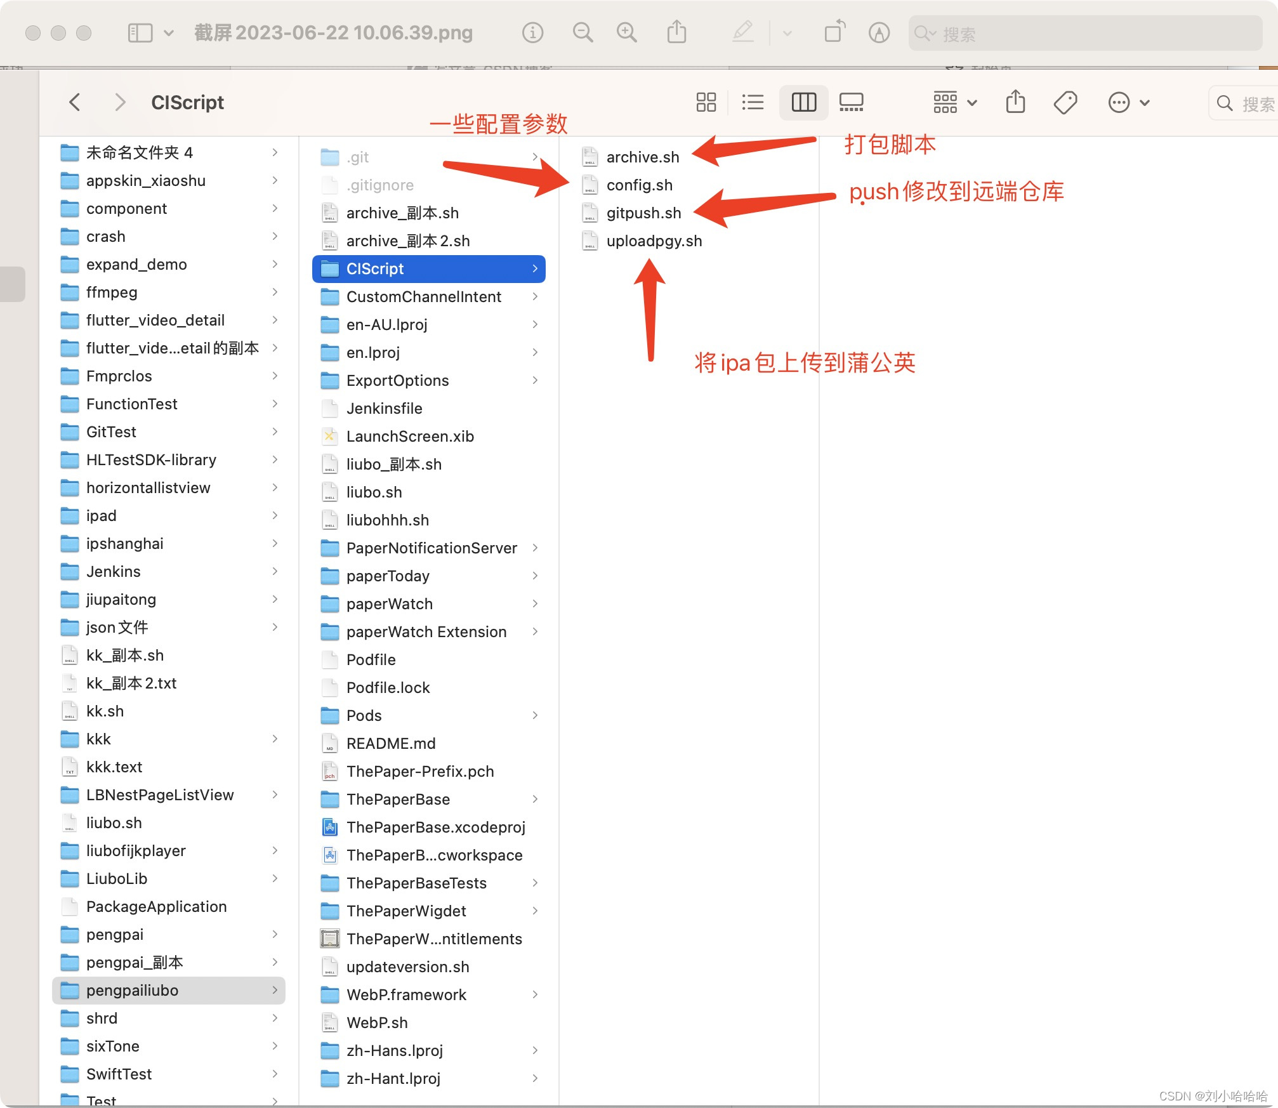The width and height of the screenshot is (1278, 1108).
Task: Click the Preview info inspector icon
Action: click(x=532, y=32)
